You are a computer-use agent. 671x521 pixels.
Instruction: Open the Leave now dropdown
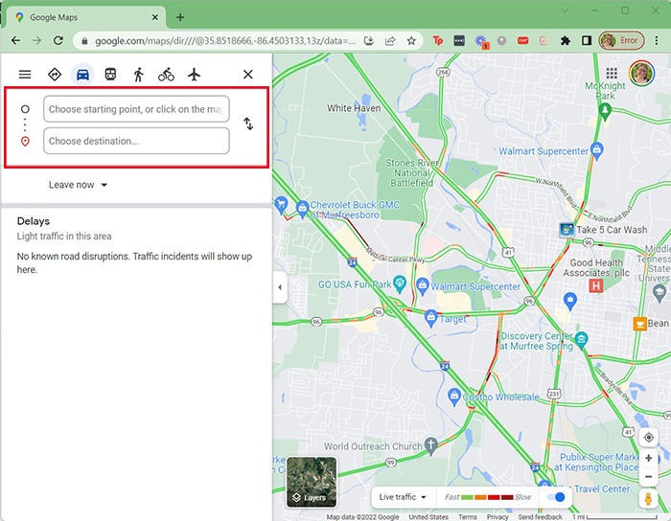click(78, 185)
